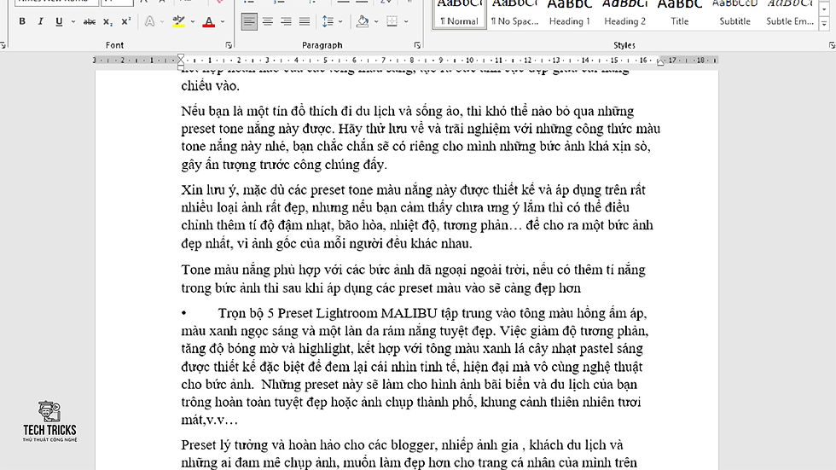This screenshot has width=836, height=470.
Task: Open highlight color dropdown arrow
Action: 193,21
